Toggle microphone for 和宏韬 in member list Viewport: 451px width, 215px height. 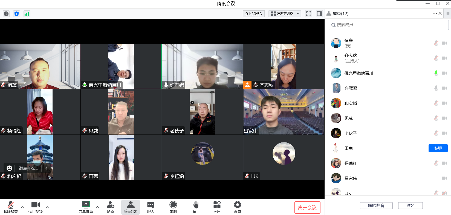pos(436,103)
